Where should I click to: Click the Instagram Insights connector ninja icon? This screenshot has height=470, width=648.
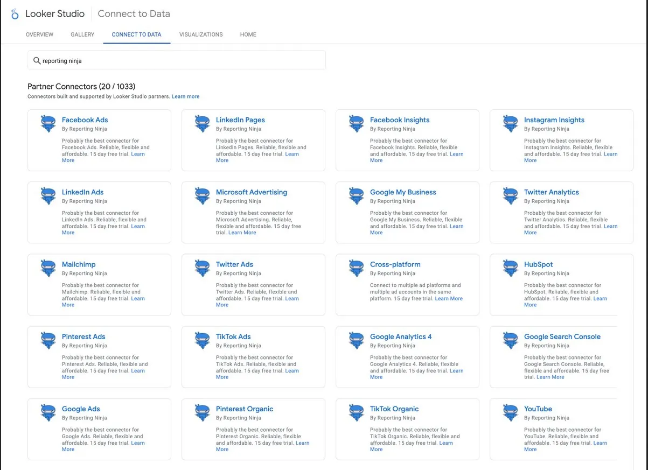(x=511, y=124)
